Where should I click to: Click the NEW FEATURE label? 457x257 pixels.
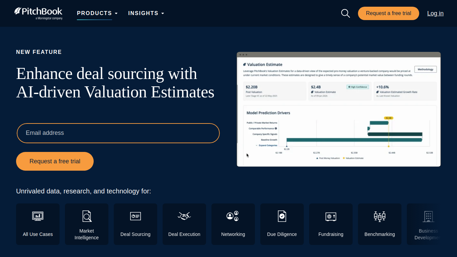pos(39,52)
